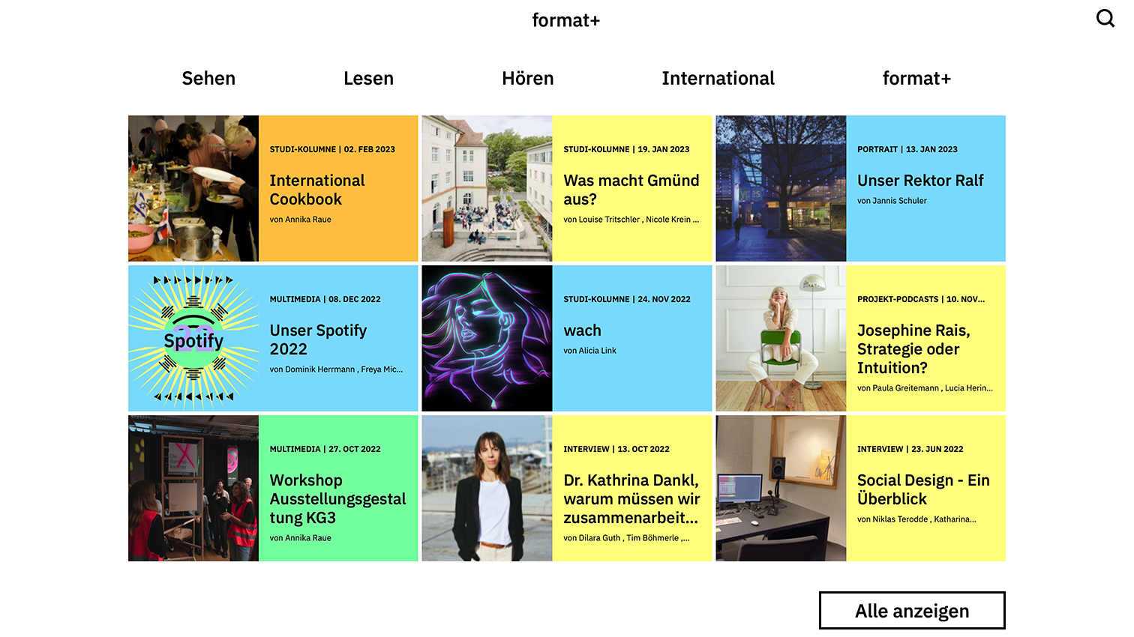
Task: Go to the format+ site logo
Action: pyautogui.click(x=566, y=20)
